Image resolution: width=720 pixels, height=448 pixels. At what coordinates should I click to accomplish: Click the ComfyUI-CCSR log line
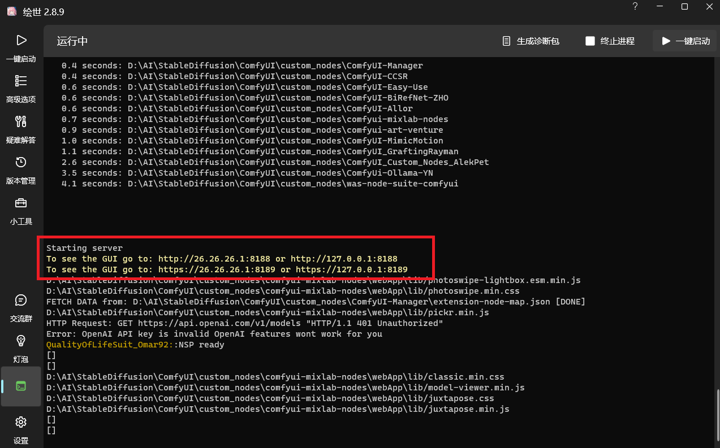pos(235,76)
